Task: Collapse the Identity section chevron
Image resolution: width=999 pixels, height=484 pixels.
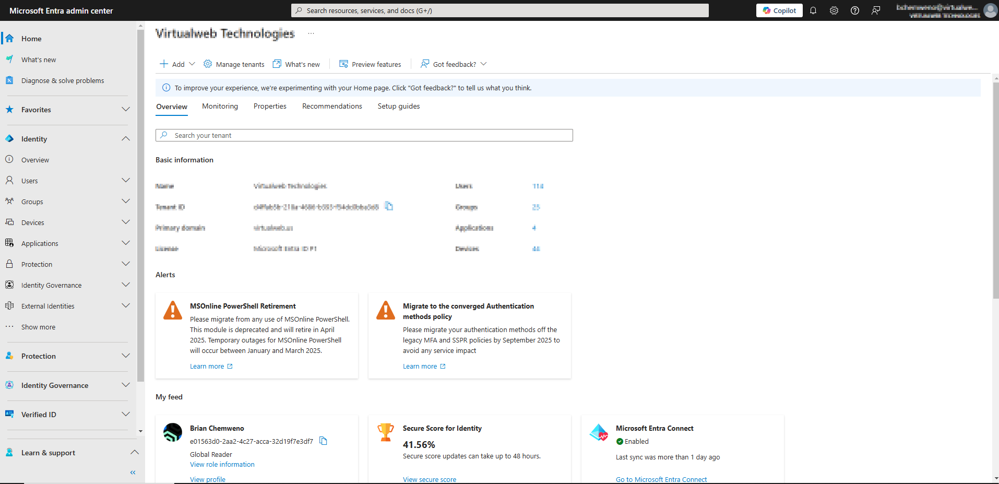Action: (125, 138)
